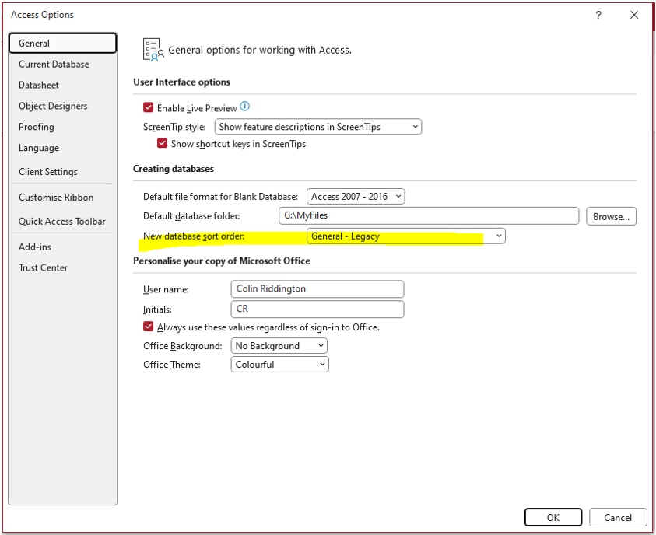Click the Cancel button

coord(618,517)
